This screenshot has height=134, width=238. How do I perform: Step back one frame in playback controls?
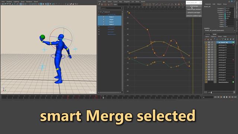pos(218,97)
